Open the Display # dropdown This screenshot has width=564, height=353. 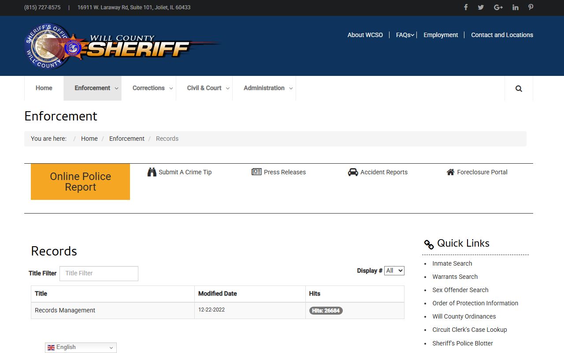(x=394, y=271)
